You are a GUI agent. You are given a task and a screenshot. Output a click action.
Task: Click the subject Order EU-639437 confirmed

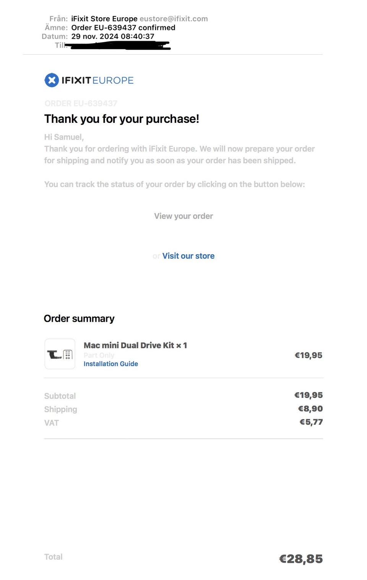tap(123, 28)
